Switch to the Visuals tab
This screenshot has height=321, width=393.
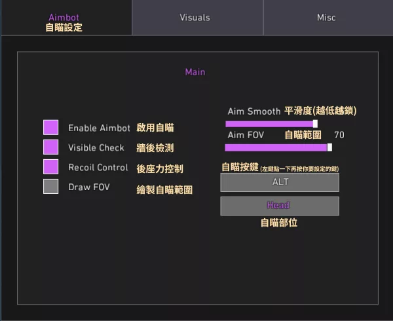click(195, 18)
